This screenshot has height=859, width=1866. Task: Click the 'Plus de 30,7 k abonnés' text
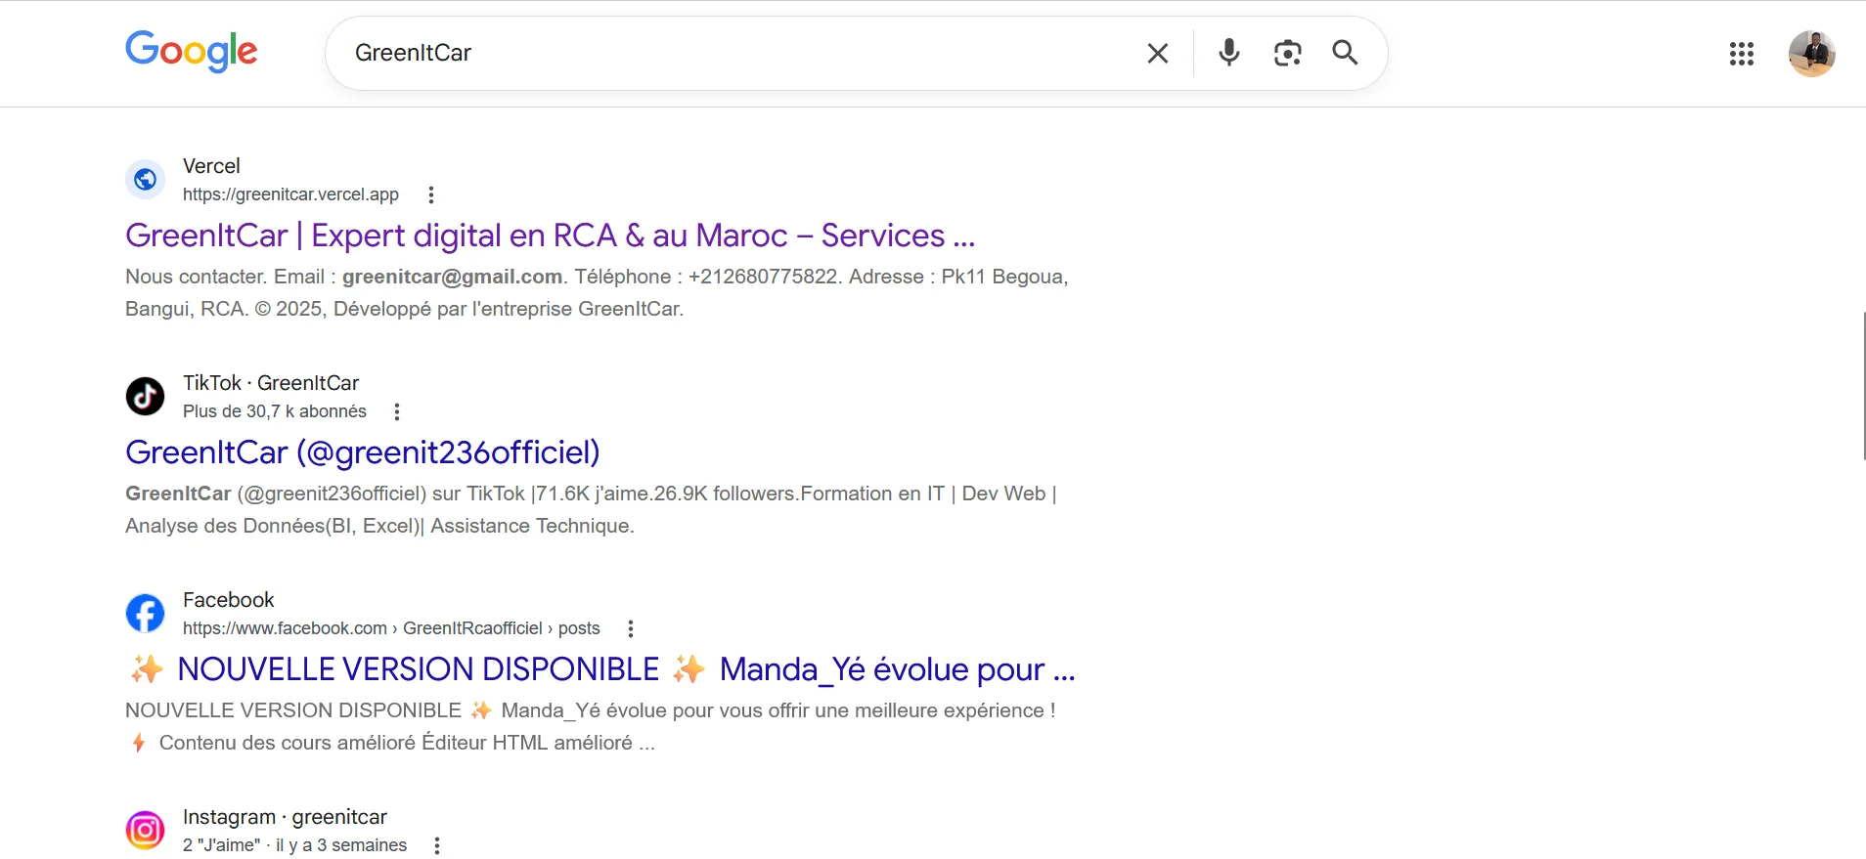275,411
